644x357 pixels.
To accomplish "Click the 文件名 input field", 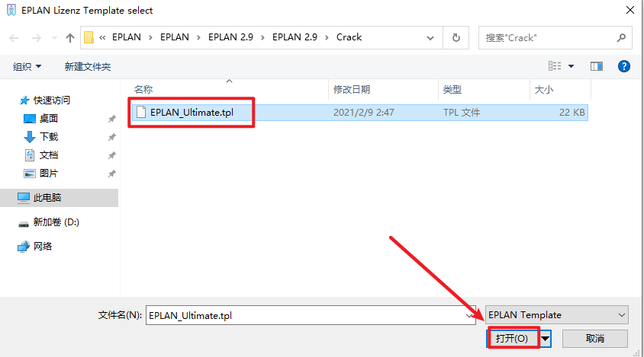I will [305, 314].
